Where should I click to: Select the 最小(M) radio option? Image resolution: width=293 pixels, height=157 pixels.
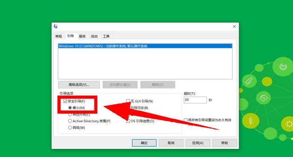coord(70,108)
